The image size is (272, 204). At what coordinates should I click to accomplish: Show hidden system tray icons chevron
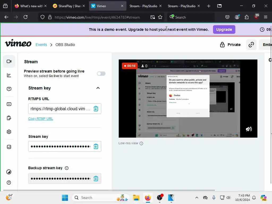197,198
